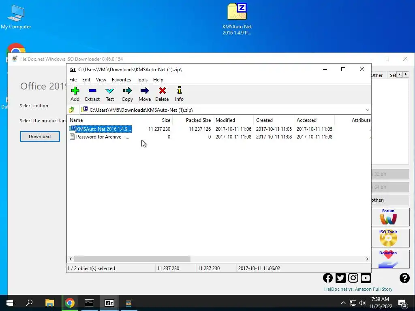The width and height of the screenshot is (415, 311).
Task: Sort by Packed Size column
Action: (193, 120)
